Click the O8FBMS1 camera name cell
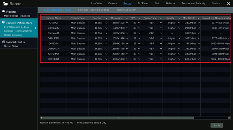Viewport: 233px width, 130px height. click(54, 59)
